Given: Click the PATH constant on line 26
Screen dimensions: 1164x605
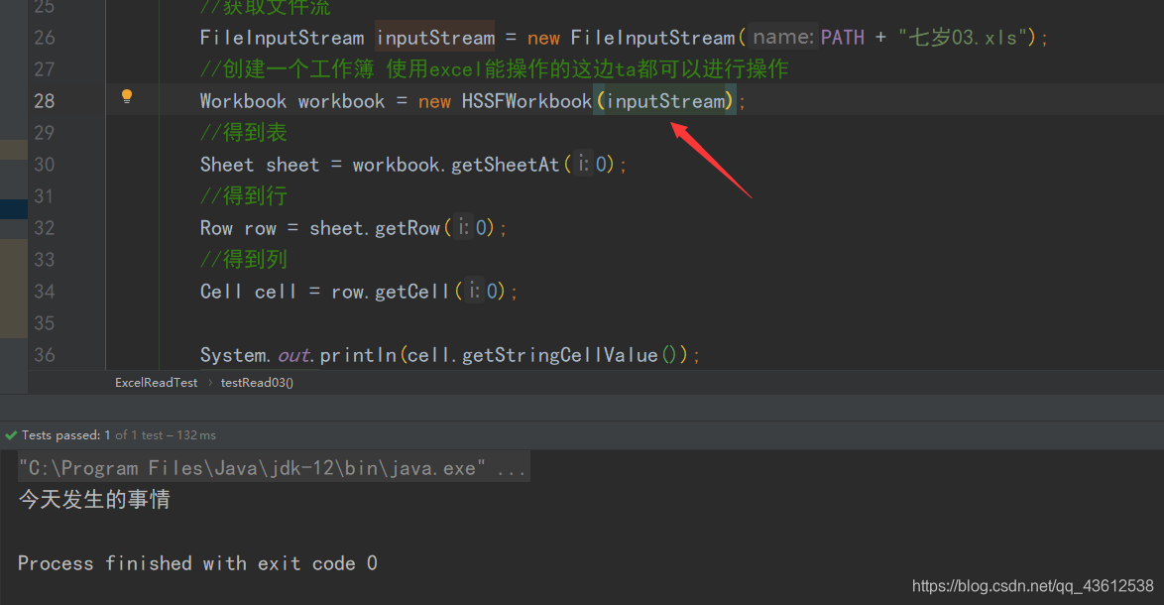Looking at the screenshot, I should (x=842, y=37).
